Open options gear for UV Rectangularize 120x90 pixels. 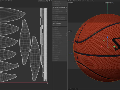click(x=66, y=35)
